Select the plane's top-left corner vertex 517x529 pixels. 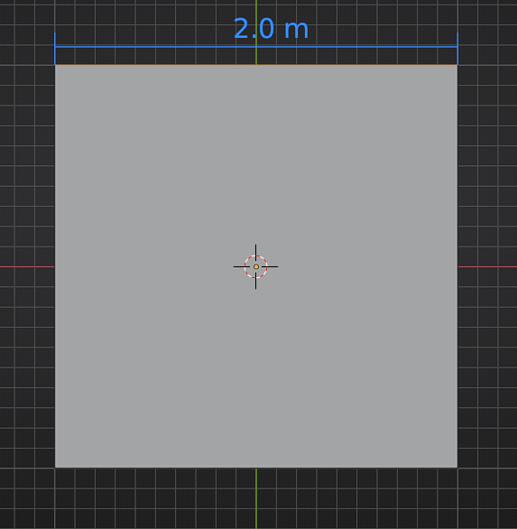coord(55,65)
